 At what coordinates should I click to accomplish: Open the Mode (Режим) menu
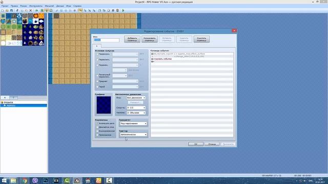click(x=24, y=6)
